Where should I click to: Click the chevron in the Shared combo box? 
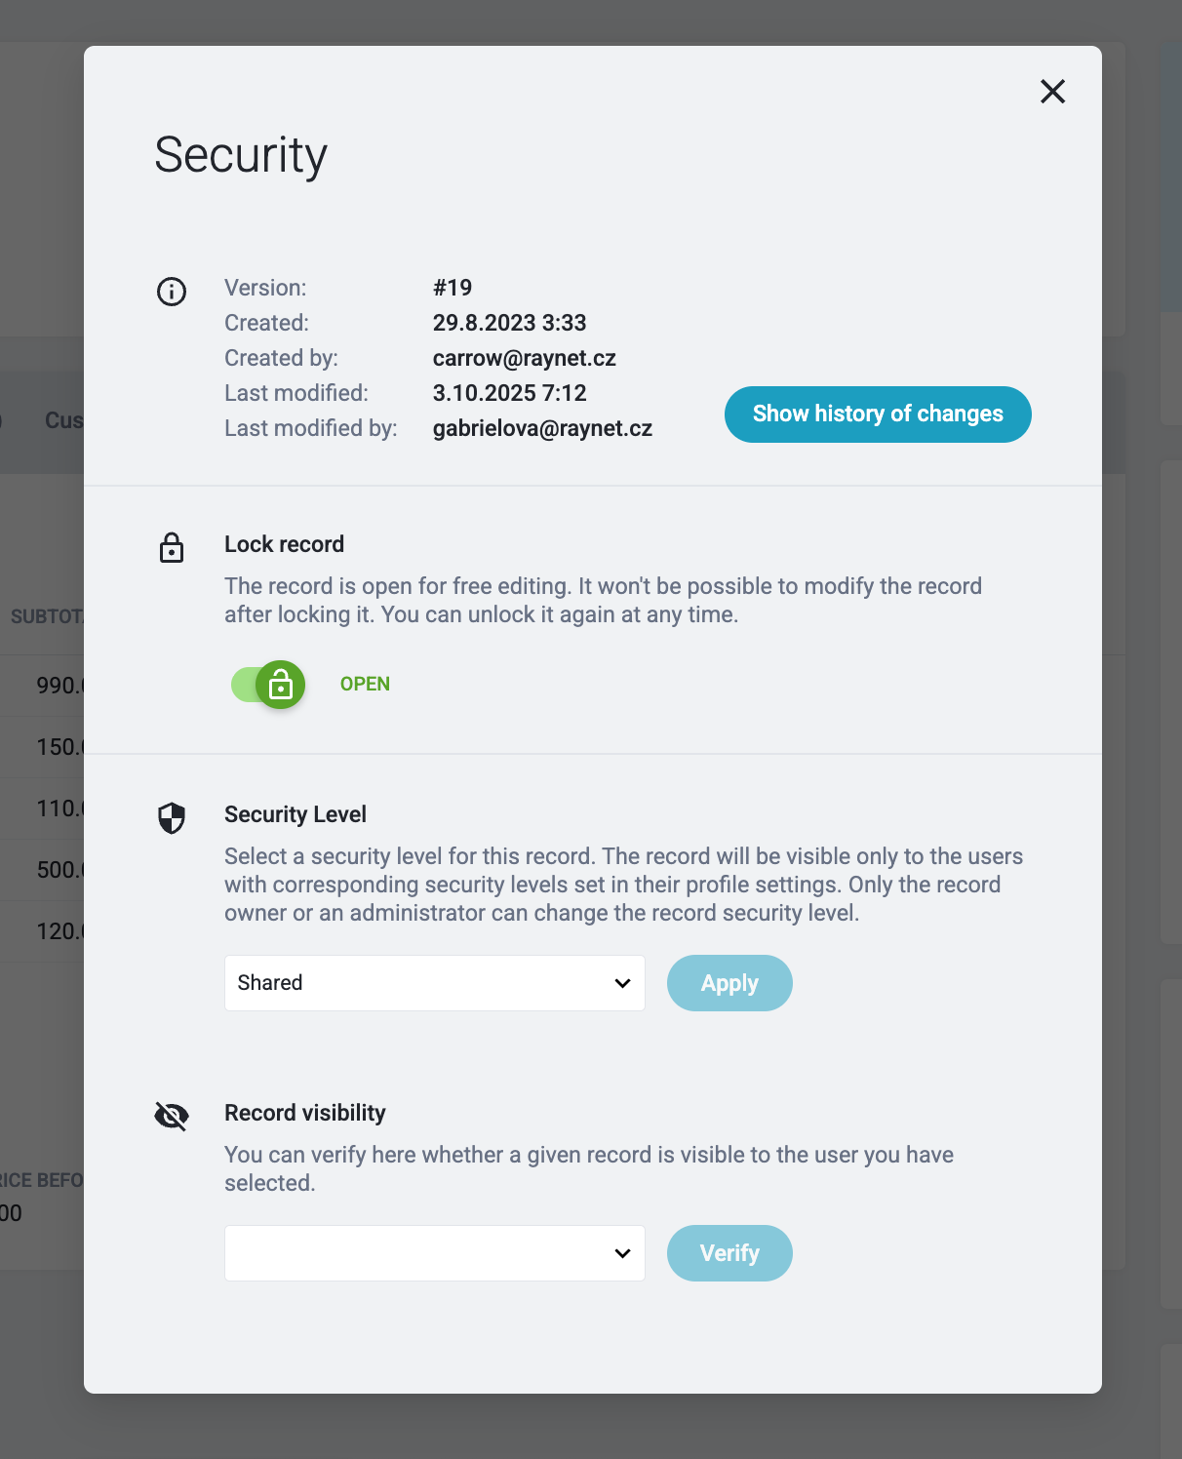tap(622, 983)
